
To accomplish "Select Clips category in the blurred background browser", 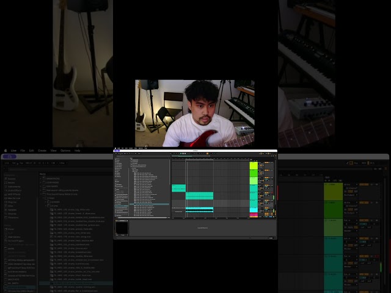I will pos(9,206).
